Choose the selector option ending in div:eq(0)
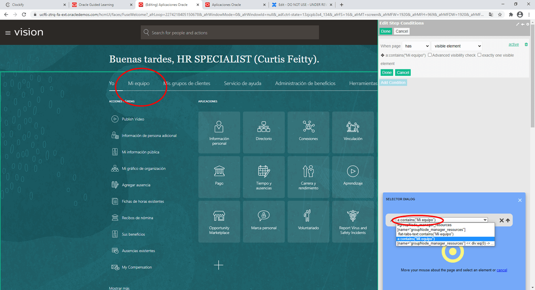The height and width of the screenshot is (290, 535). tap(445, 243)
